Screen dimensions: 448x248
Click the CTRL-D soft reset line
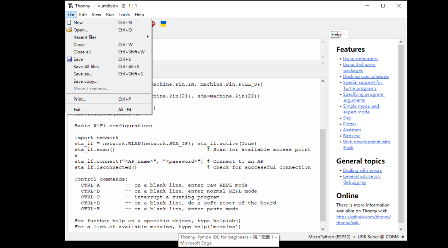pyautogui.click(x=178, y=203)
